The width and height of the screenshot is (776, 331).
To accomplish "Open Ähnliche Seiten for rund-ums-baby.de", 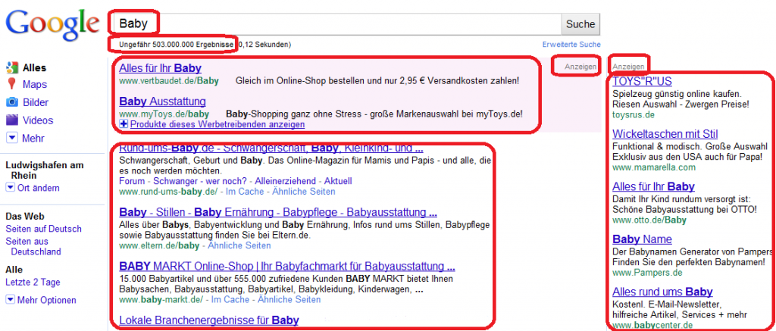I will (304, 192).
